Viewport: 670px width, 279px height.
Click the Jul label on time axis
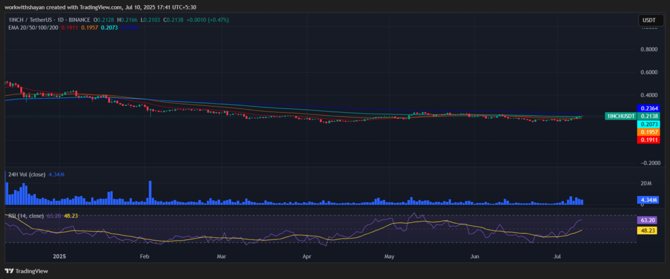[557, 257]
